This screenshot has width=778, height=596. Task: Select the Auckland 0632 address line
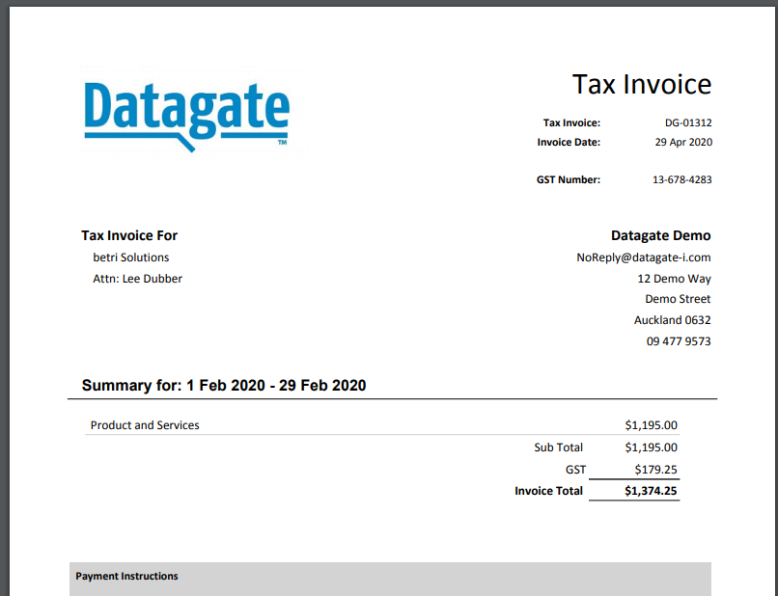point(672,320)
